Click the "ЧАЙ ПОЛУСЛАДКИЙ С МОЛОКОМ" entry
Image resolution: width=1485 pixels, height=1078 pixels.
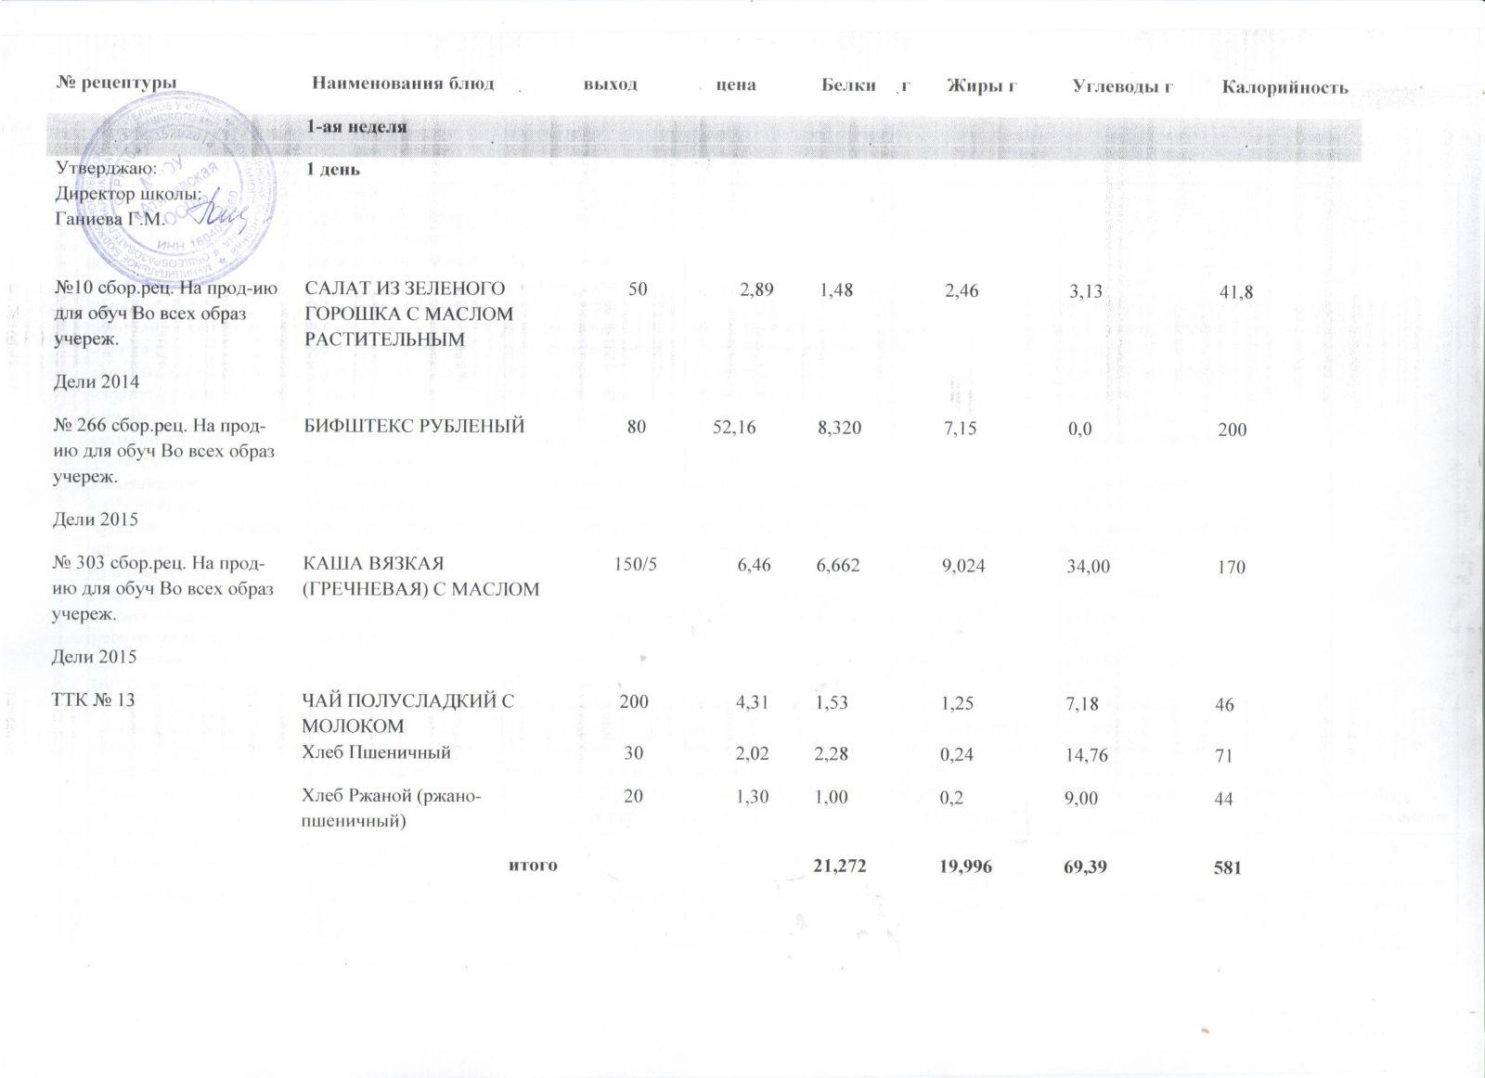pyautogui.click(x=407, y=712)
